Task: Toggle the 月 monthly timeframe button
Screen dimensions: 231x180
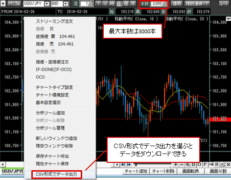Action: [x=133, y=3]
